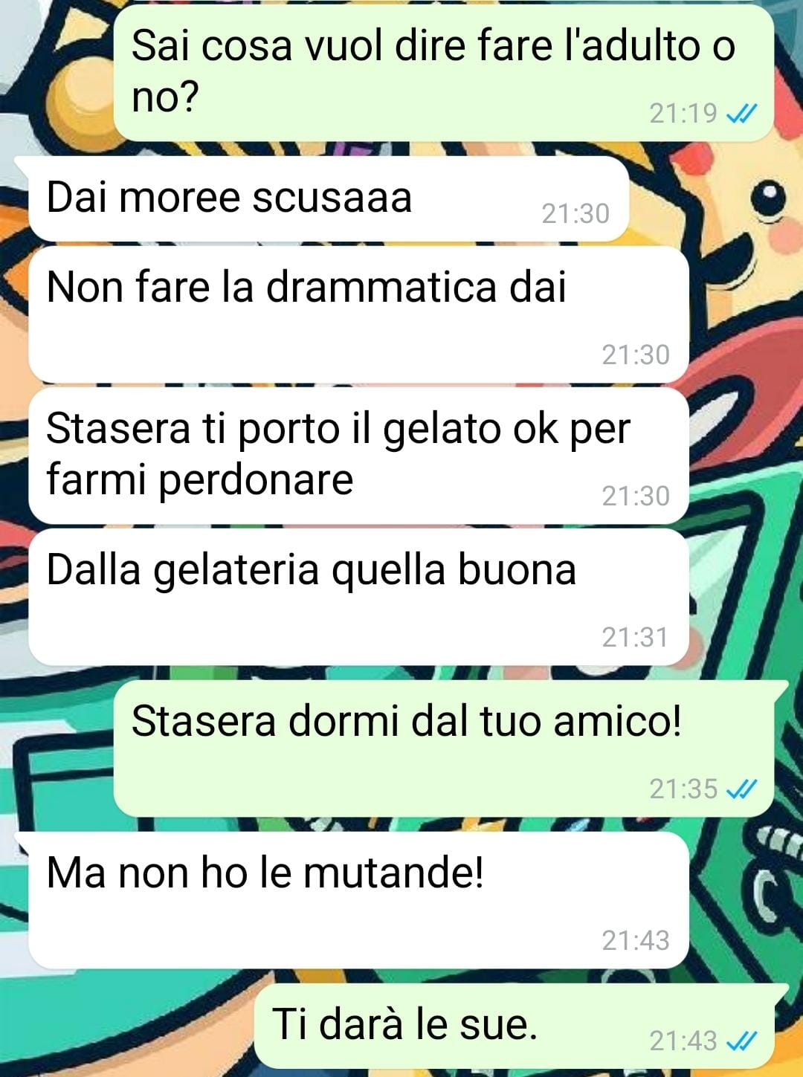Tap the 'Stasera ti porto il gelato' message

[358, 456]
